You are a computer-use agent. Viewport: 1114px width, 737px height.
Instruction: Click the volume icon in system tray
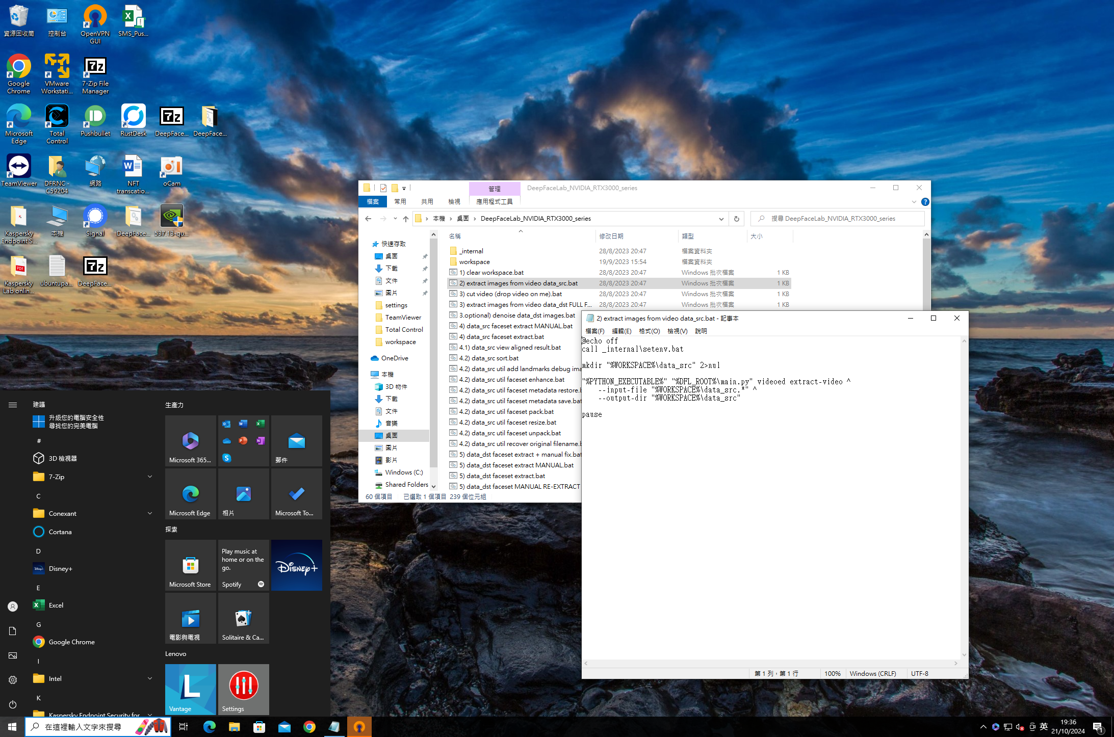1020,727
